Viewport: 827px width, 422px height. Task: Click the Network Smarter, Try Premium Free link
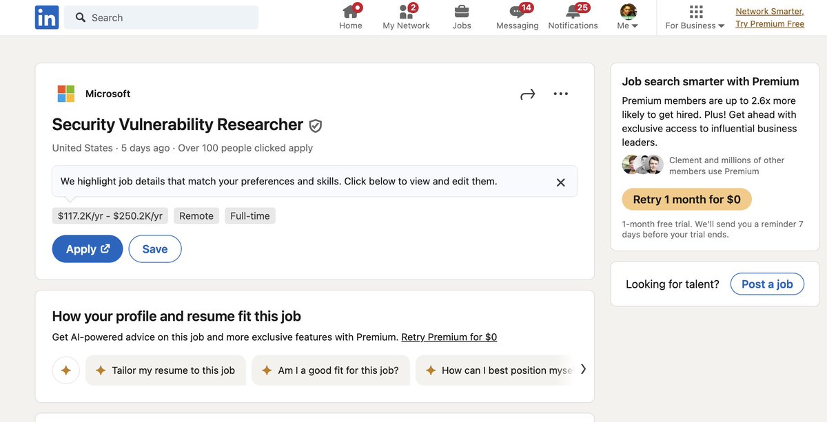(770, 17)
